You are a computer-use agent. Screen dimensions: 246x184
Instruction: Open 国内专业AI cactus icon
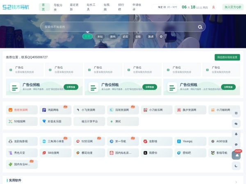[10, 164]
